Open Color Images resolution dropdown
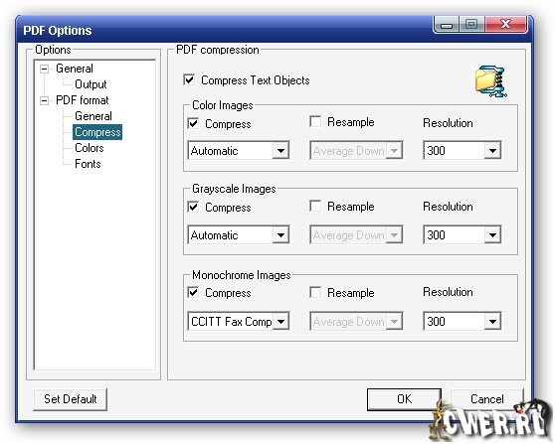The height and width of the screenshot is (444, 555). coord(462,151)
